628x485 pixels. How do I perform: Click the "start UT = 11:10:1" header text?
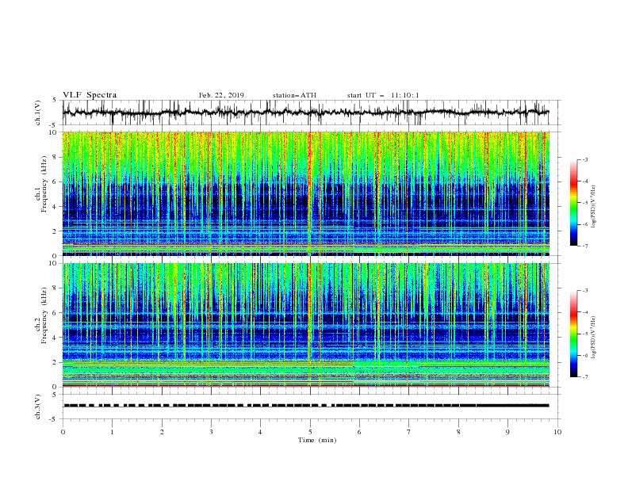[383, 95]
